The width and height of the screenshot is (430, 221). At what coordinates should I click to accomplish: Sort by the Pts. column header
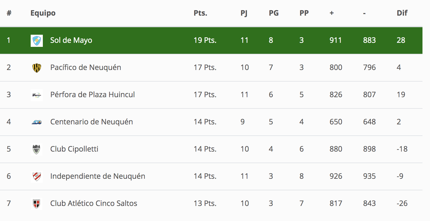tap(201, 13)
